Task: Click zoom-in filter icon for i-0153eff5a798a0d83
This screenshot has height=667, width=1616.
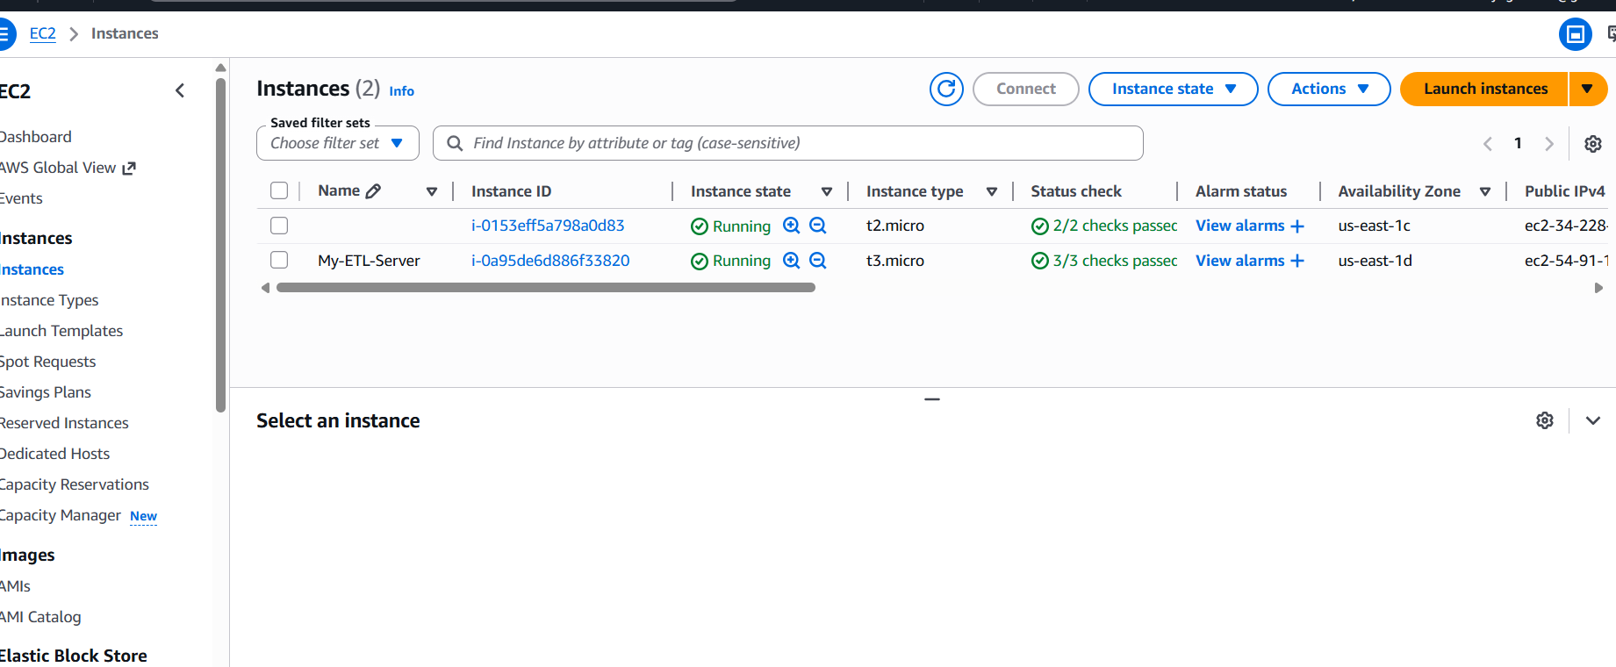Action: pos(791,226)
